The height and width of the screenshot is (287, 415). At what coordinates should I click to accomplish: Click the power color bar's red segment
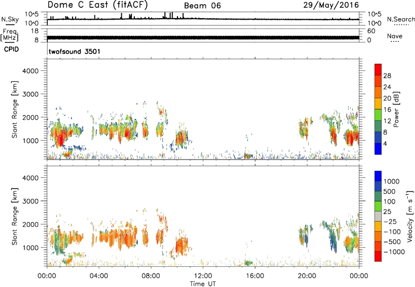[378, 69]
